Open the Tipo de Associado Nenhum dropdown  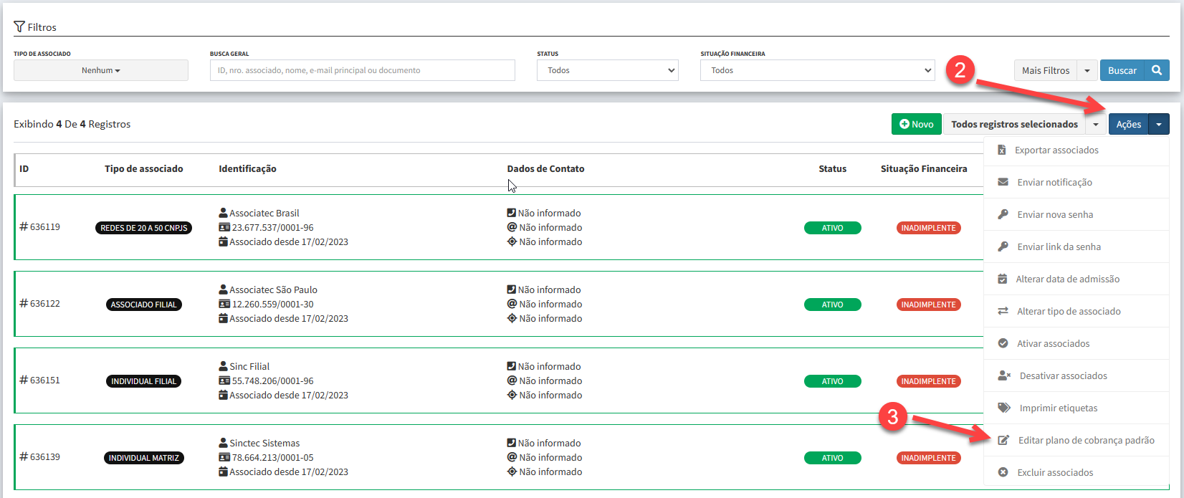coord(101,70)
